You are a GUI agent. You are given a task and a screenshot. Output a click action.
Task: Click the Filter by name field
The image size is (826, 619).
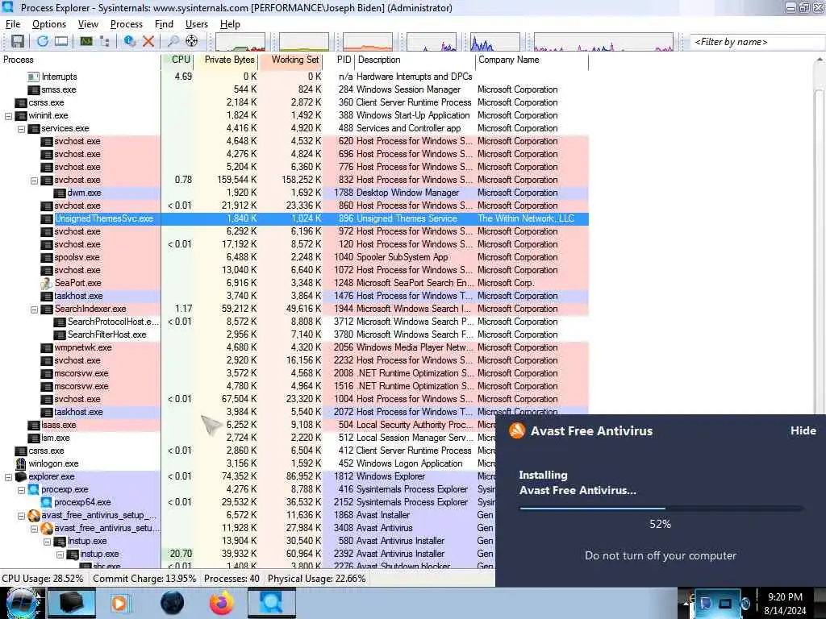756,42
